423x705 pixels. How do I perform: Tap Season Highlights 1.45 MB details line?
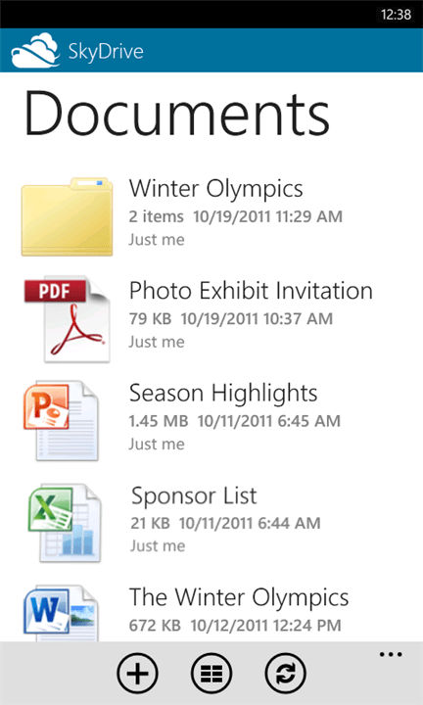(235, 421)
